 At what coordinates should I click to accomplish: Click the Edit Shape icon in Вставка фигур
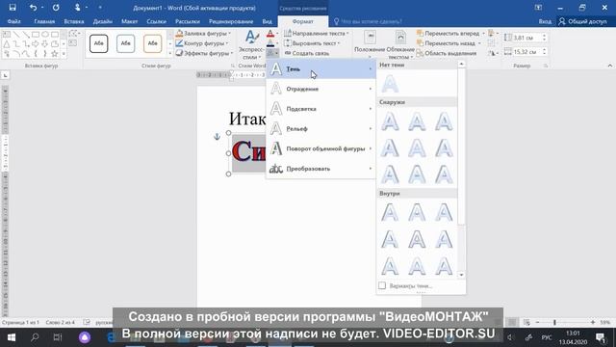click(x=73, y=34)
